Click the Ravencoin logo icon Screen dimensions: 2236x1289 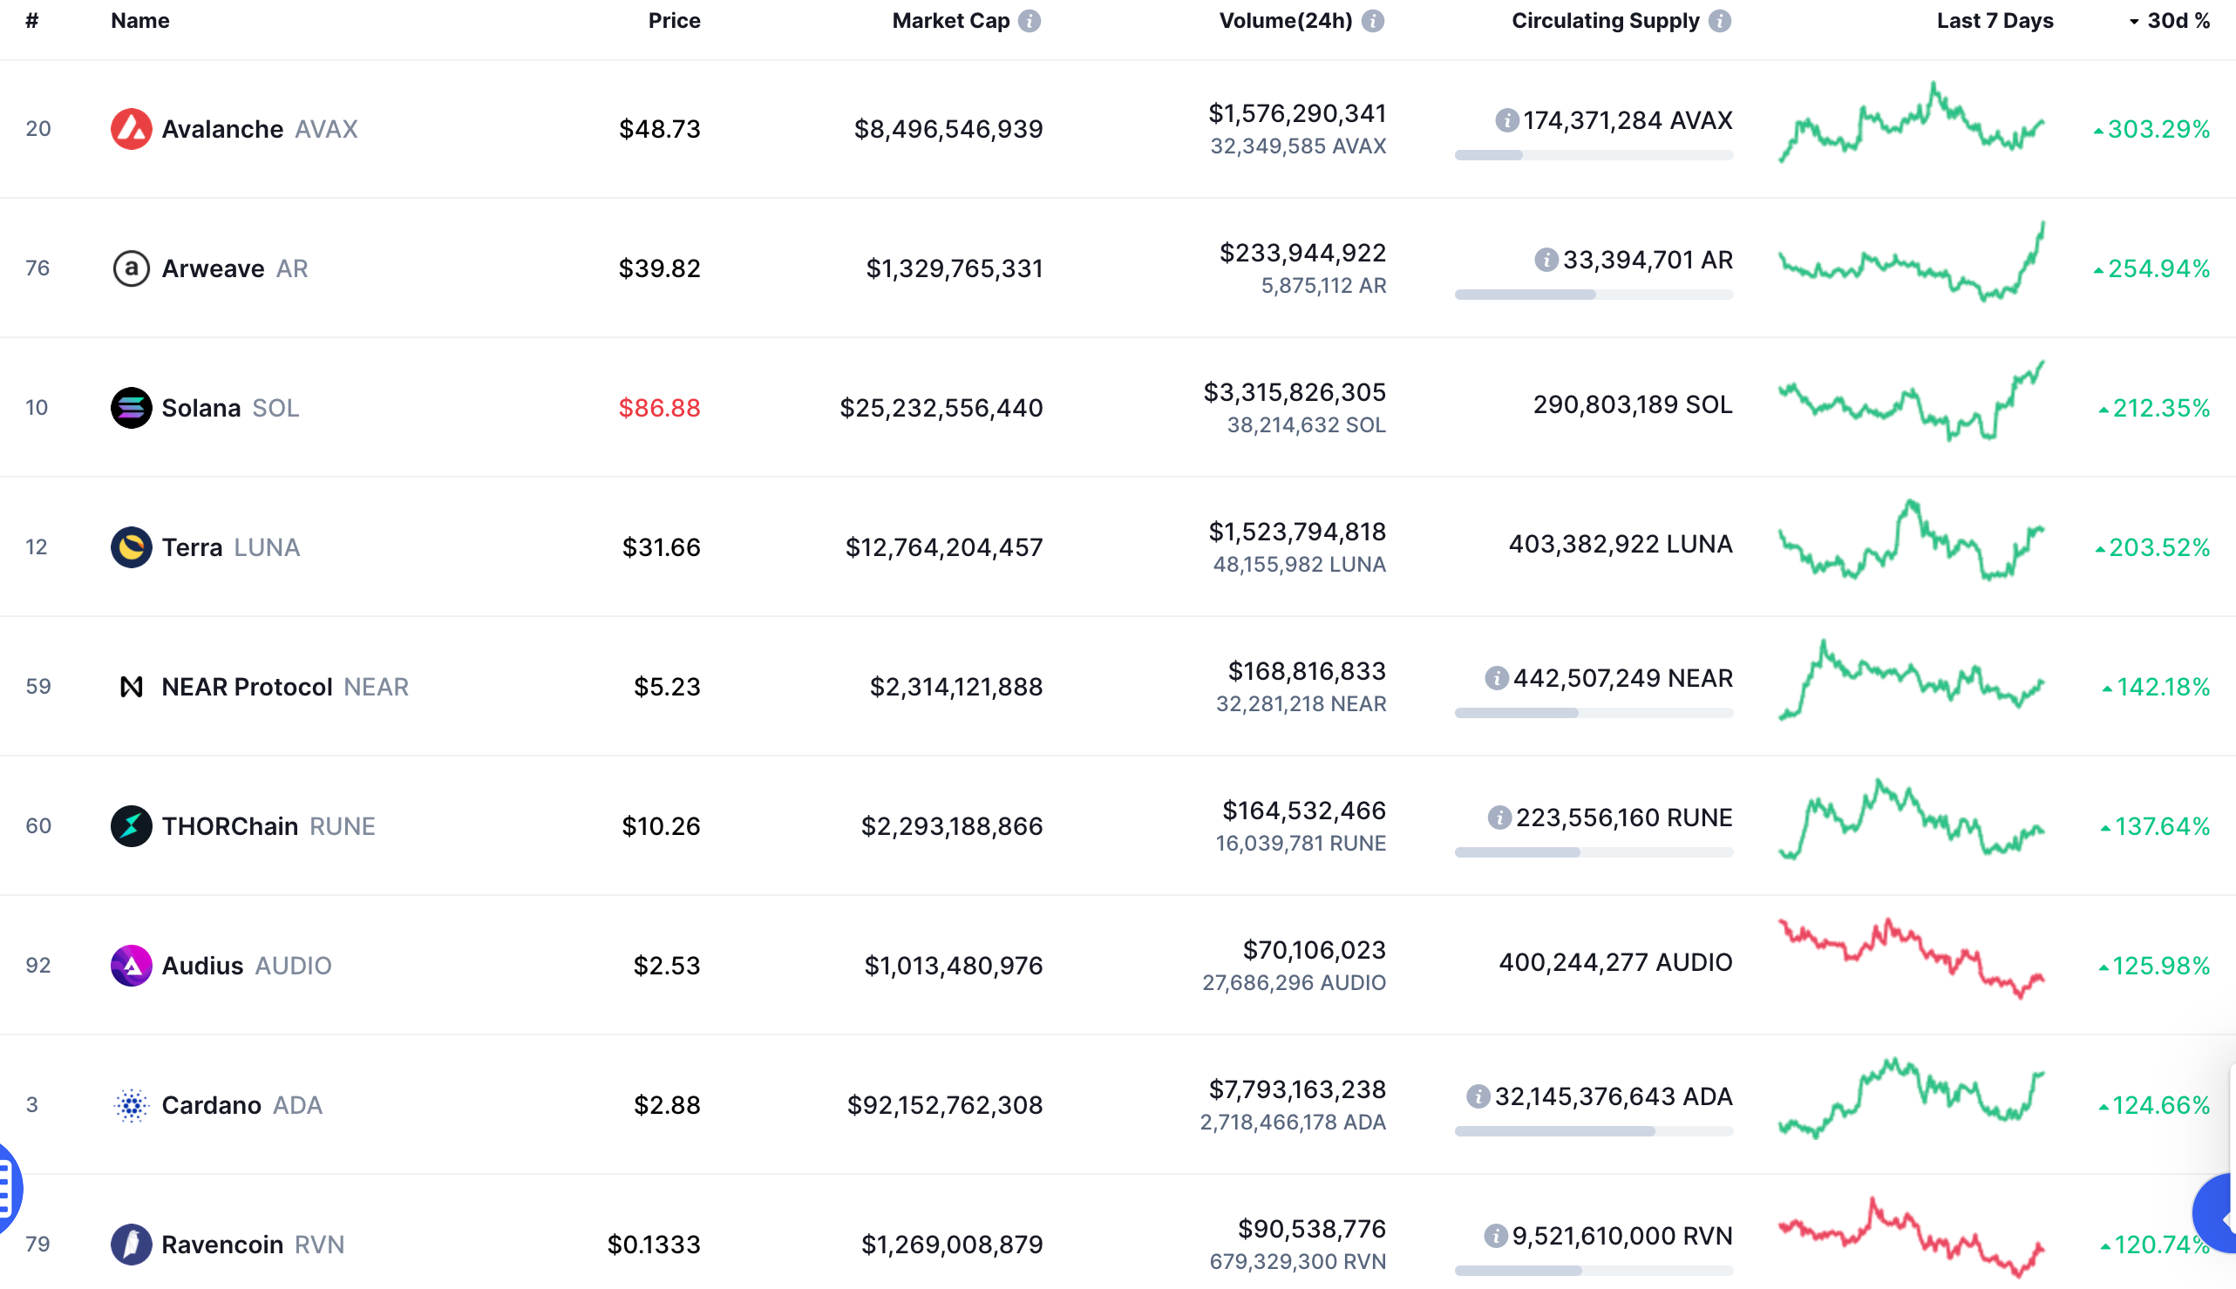coord(131,1245)
